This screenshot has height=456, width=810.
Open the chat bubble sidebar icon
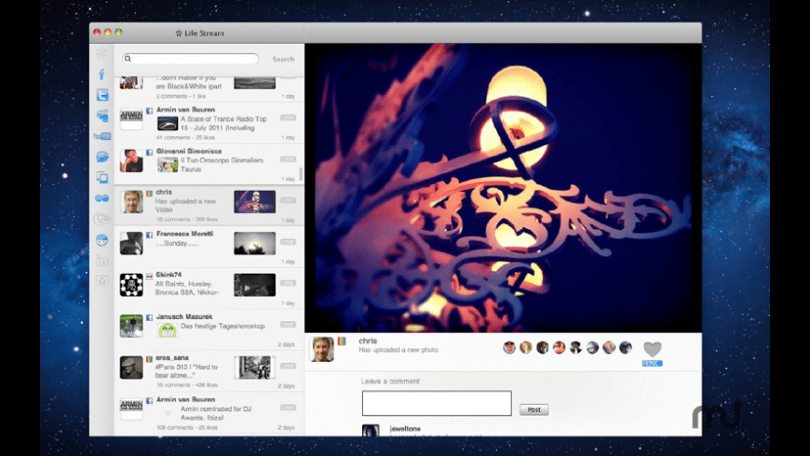tap(102, 157)
